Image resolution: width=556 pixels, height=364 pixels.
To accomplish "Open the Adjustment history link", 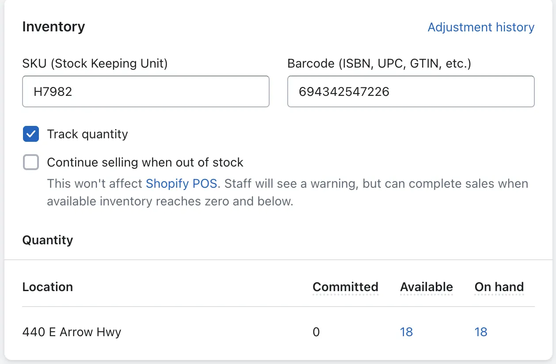I will [481, 27].
